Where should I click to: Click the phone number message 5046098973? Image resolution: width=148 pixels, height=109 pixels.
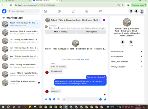pyautogui.click(x=55, y=91)
